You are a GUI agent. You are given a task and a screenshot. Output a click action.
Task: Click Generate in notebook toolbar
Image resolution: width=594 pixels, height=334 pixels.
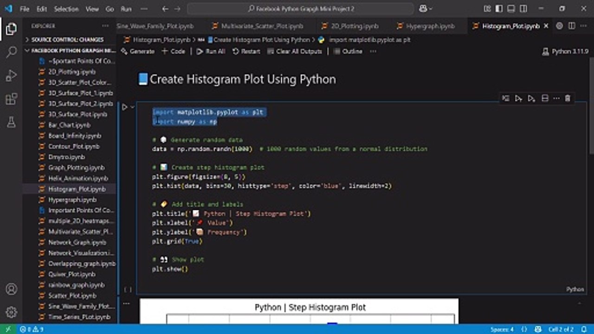[x=137, y=51]
